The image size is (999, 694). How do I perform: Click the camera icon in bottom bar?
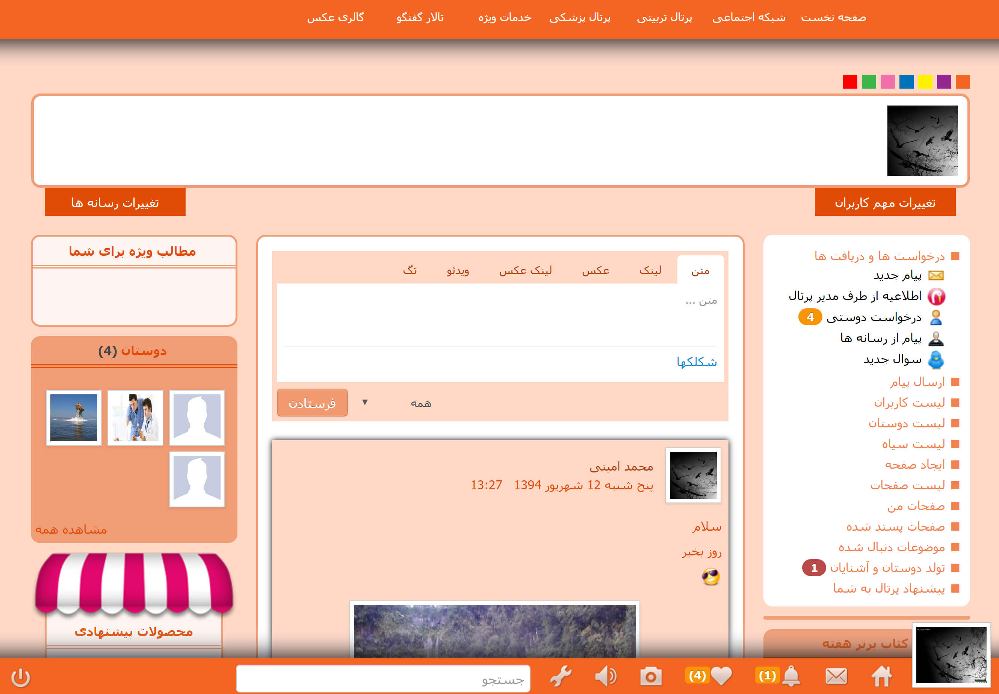tap(651, 677)
